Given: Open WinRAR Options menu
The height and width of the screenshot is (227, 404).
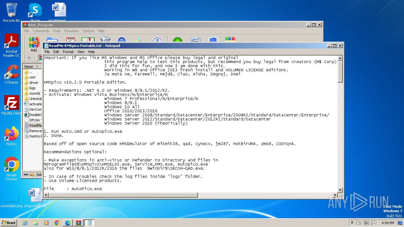Looking at the screenshot, I should pyautogui.click(x=88, y=31).
